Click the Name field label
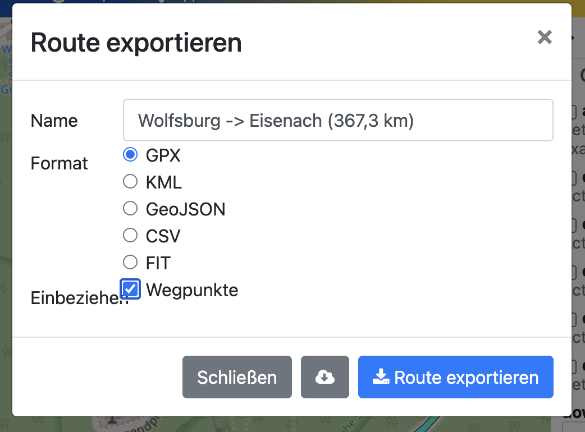 [x=54, y=121]
